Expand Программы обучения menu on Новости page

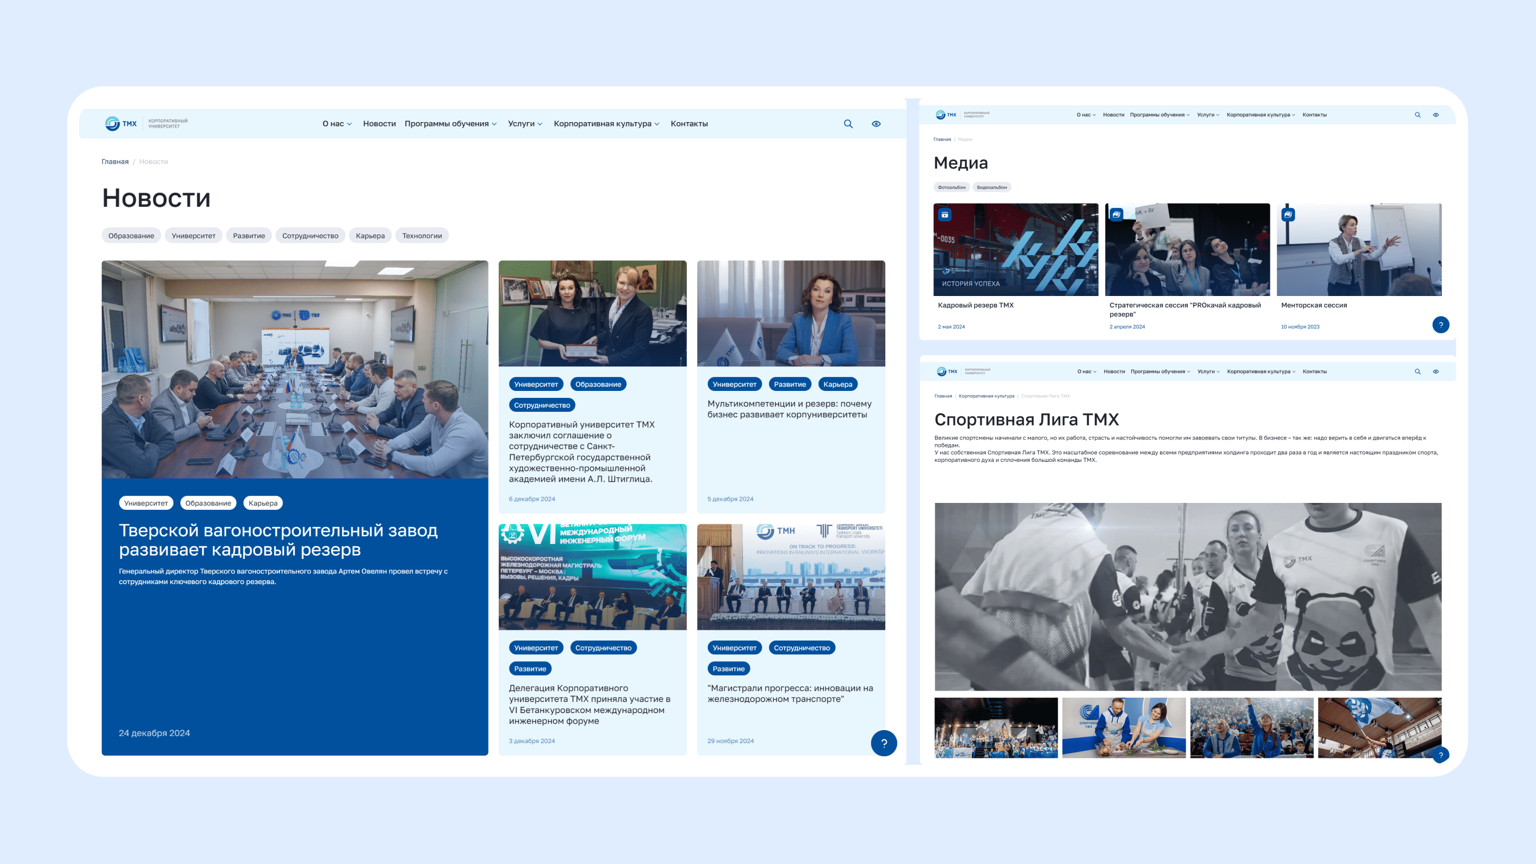450,124
